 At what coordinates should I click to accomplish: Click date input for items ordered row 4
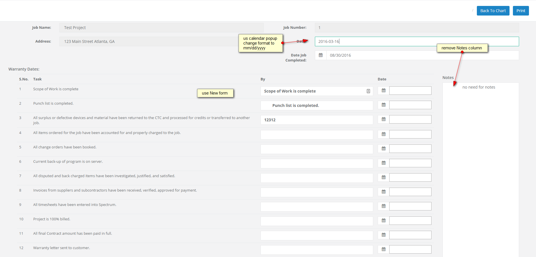pyautogui.click(x=410, y=134)
